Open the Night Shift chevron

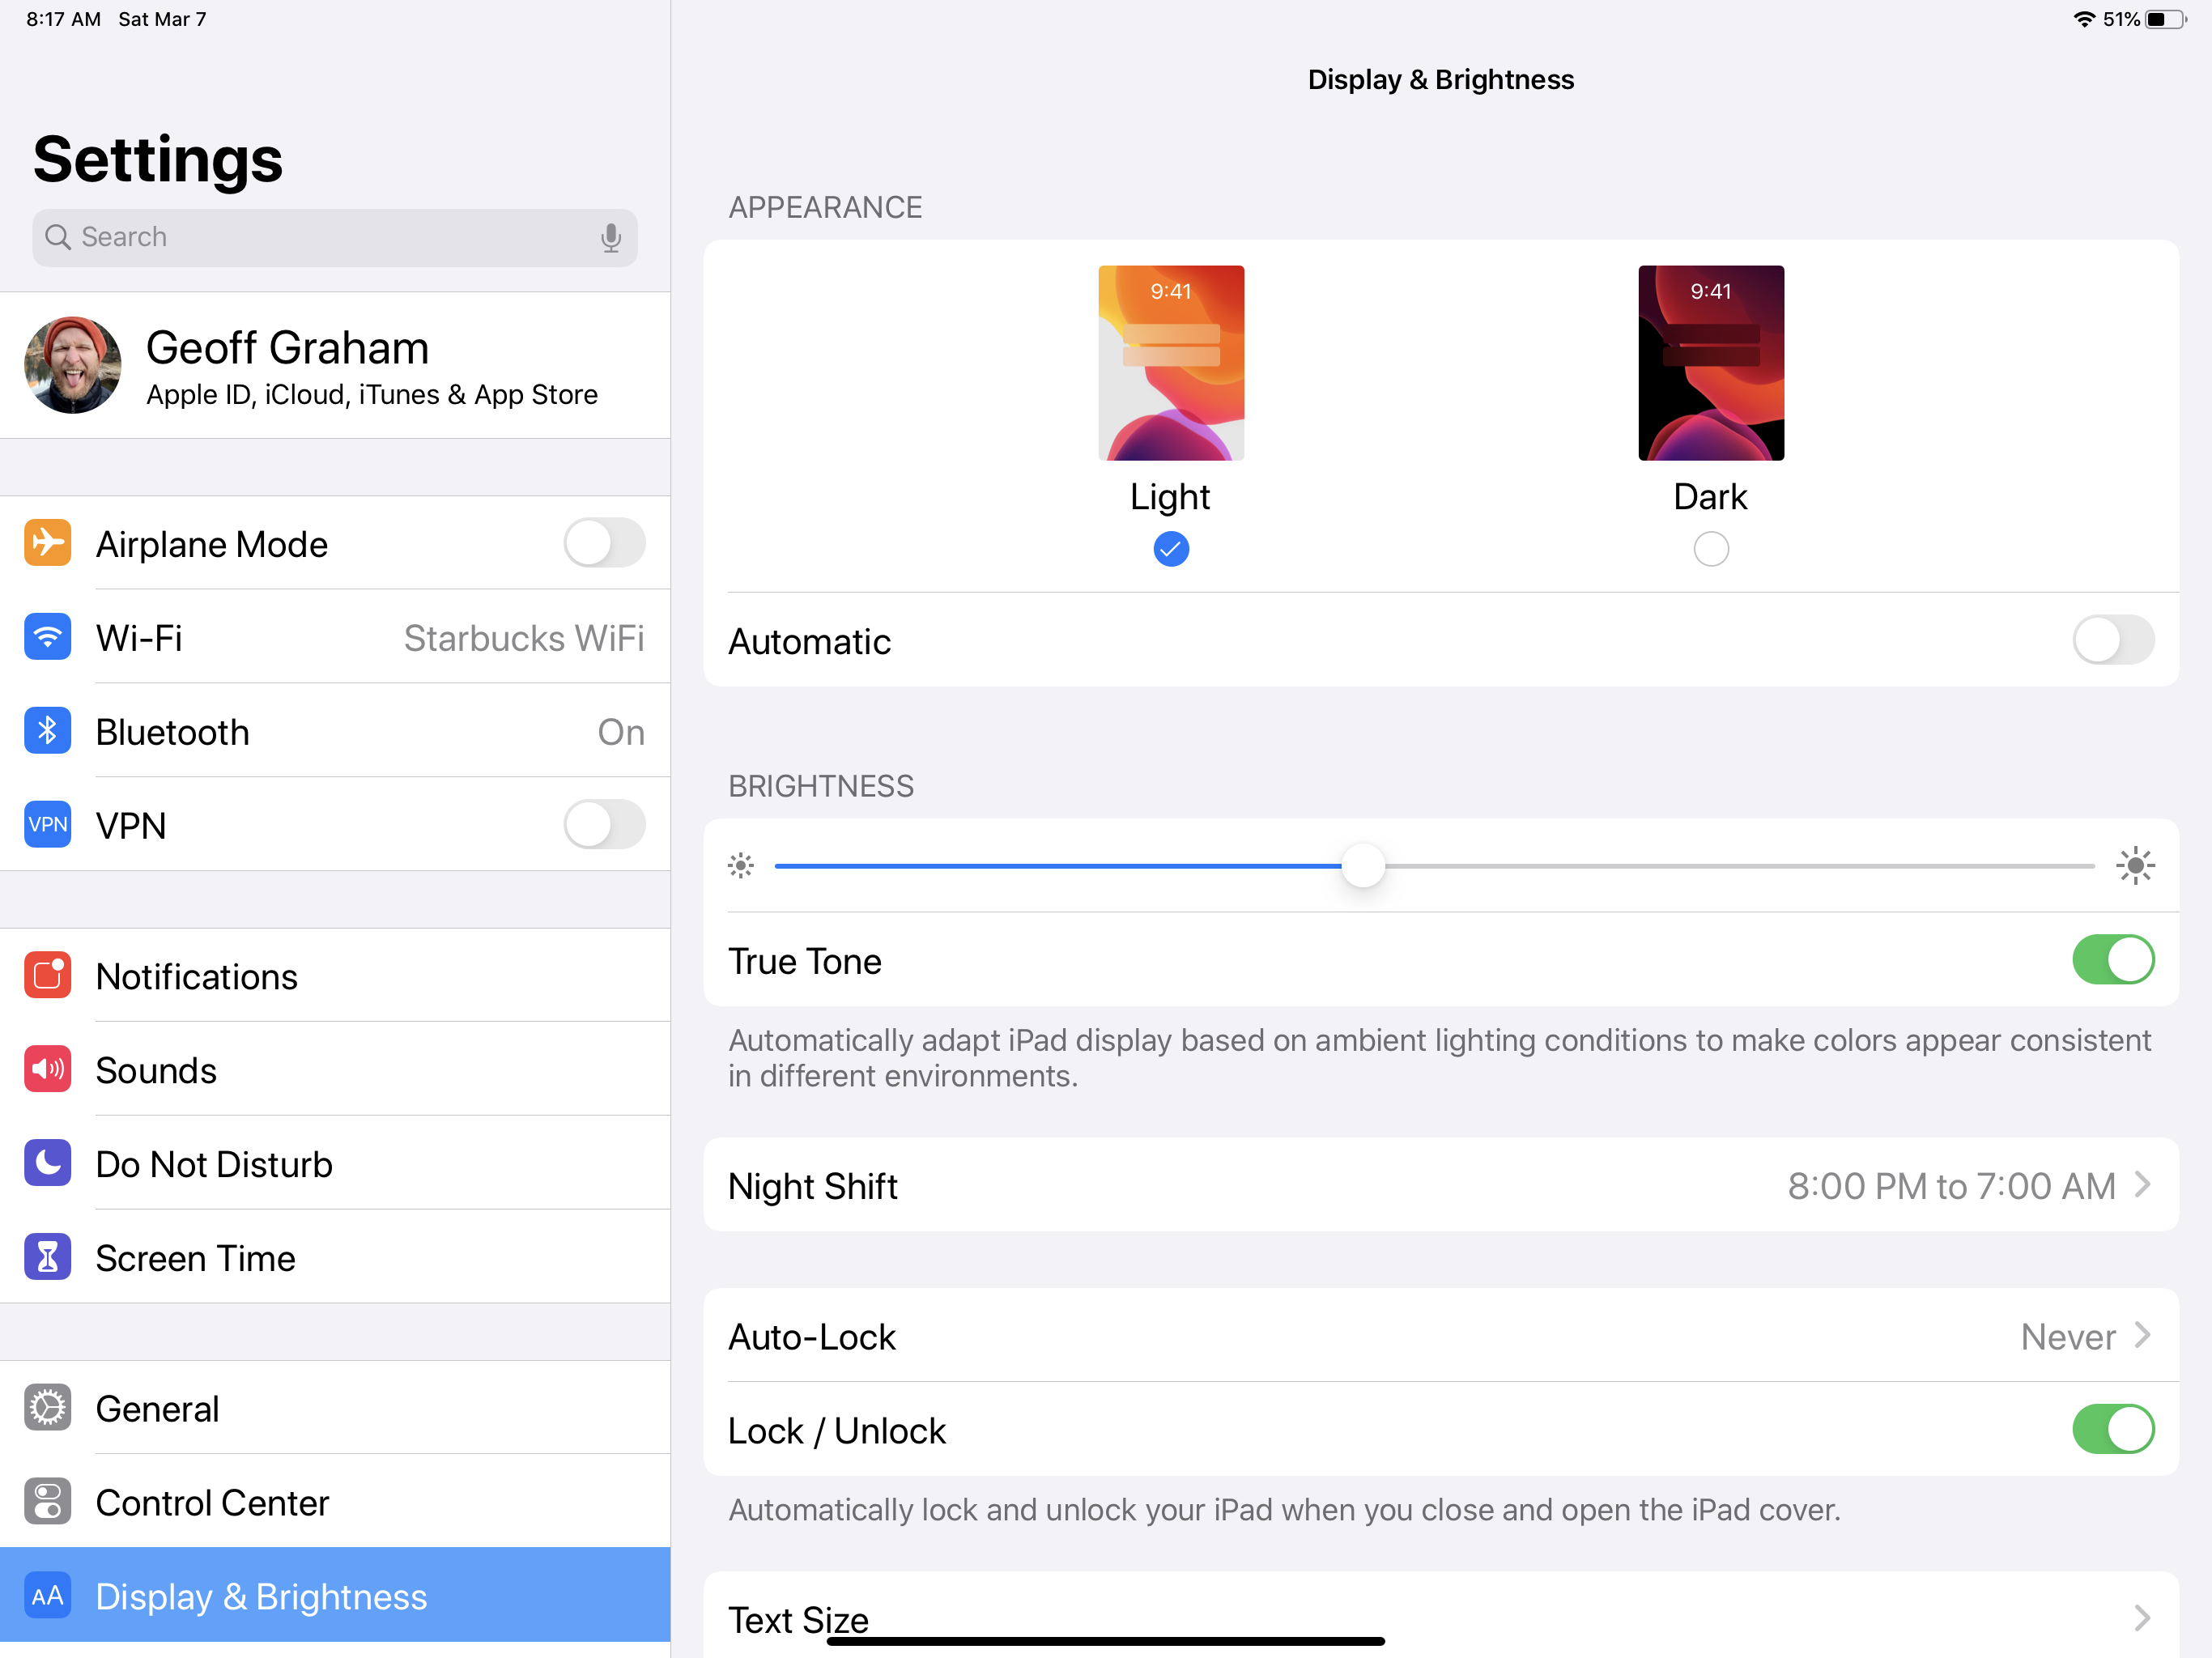2142,1185
